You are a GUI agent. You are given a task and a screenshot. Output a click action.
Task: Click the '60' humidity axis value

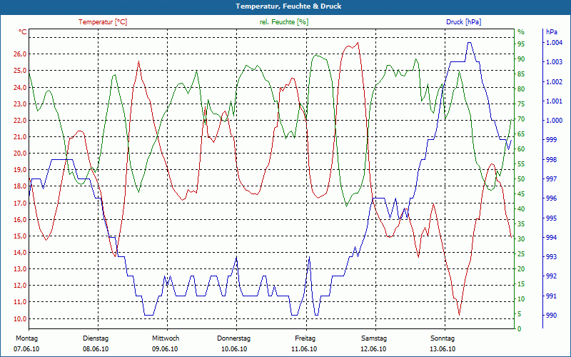tap(521, 149)
